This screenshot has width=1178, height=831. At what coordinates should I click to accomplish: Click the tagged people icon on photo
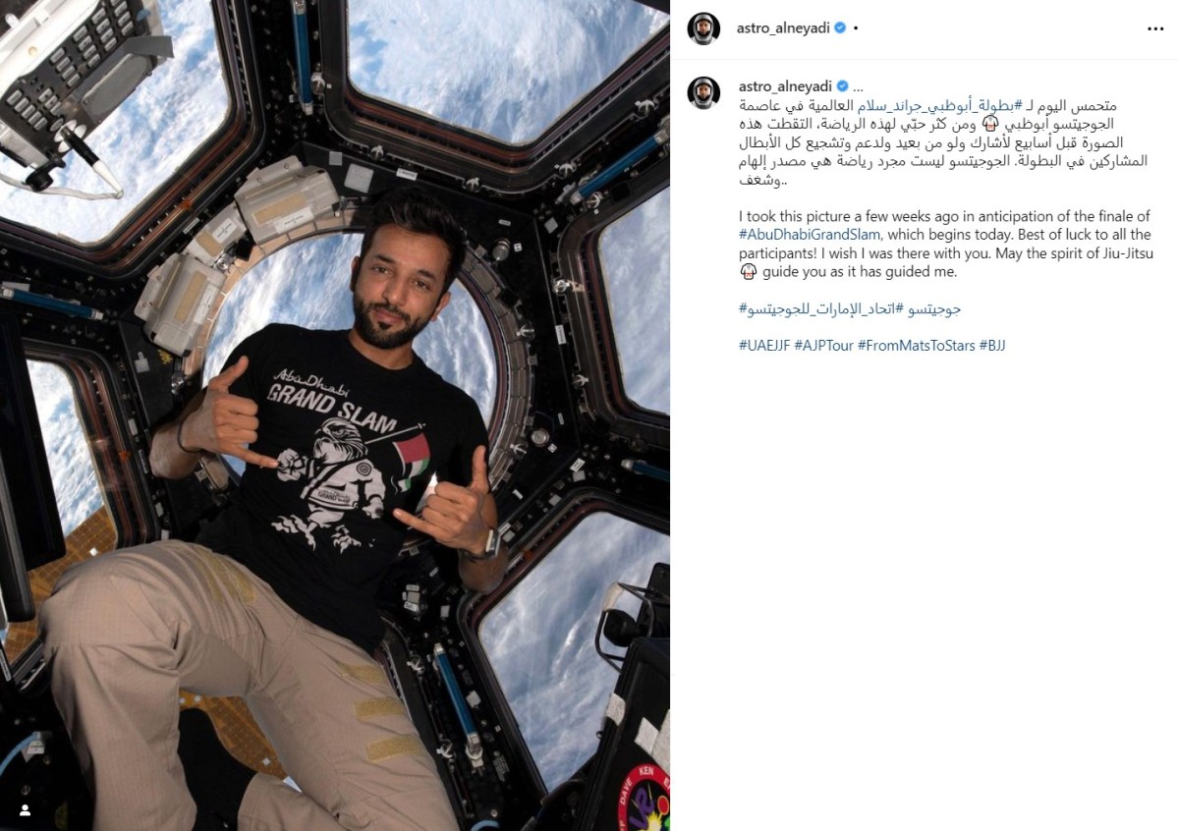click(25, 810)
